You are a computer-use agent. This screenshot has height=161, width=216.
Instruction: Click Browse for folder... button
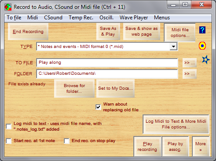[74, 88]
